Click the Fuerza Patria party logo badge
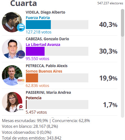Viewport: 125px width, 140px height. 21,27
